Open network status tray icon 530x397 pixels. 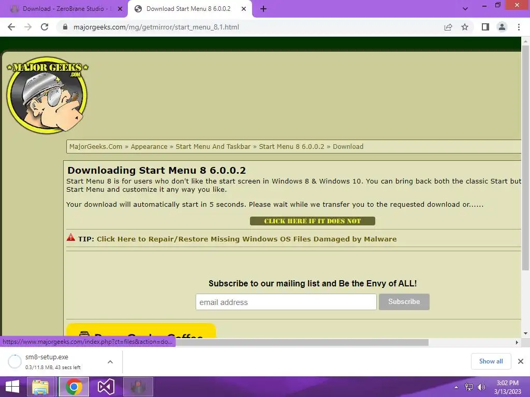pos(468,387)
